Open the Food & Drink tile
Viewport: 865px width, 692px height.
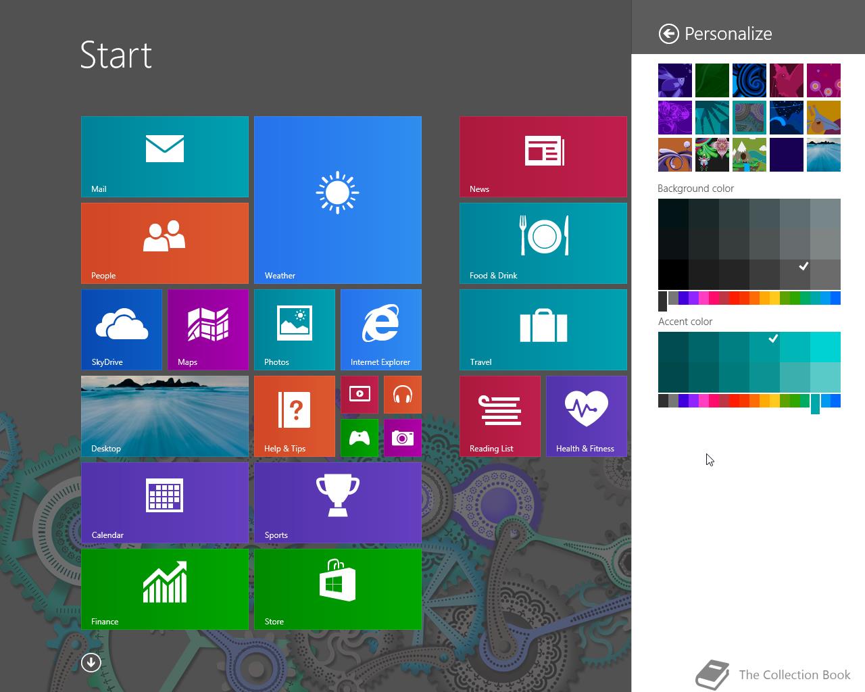543,243
